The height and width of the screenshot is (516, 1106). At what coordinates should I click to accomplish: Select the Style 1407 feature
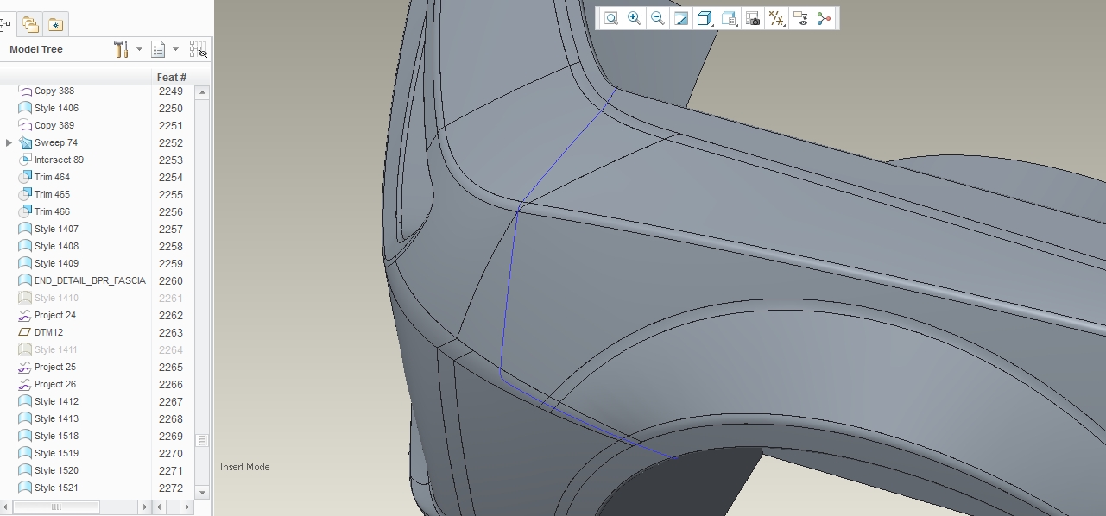56,229
